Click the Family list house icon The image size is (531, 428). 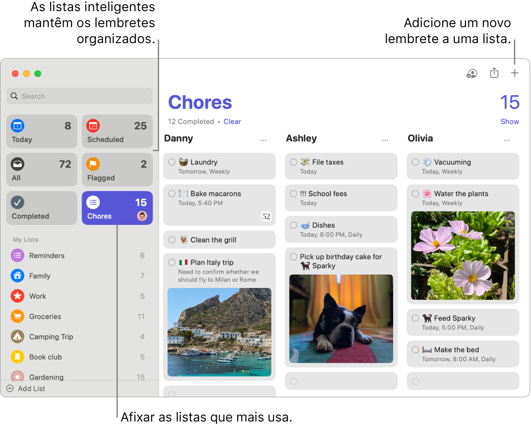pos(17,276)
